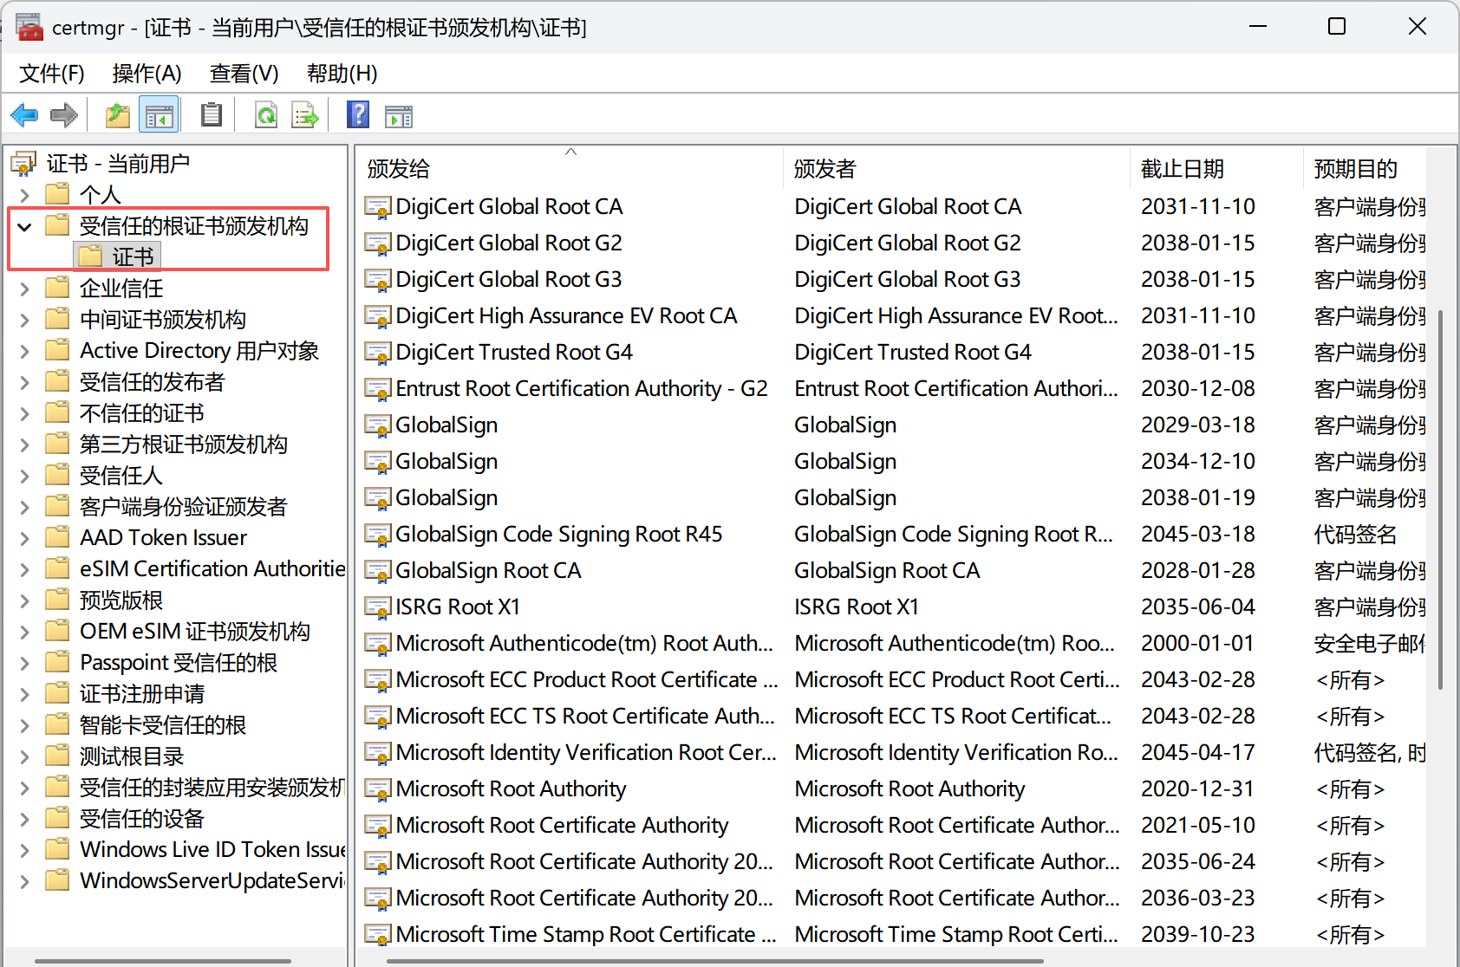Image resolution: width=1460 pixels, height=967 pixels.
Task: Sort by the 预期目的 column header
Action: click(x=1365, y=169)
